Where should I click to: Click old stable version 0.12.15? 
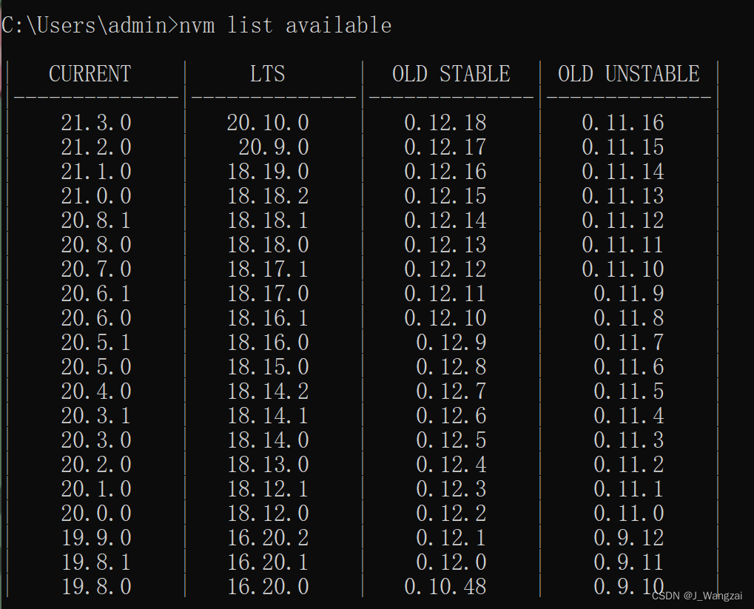(445, 196)
